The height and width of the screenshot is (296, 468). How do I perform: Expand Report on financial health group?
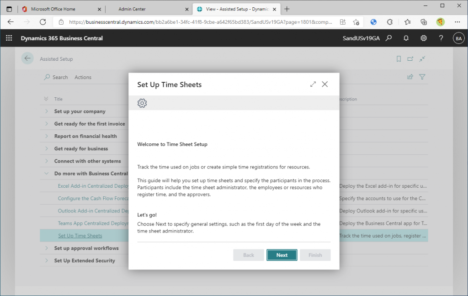pyautogui.click(x=47, y=136)
